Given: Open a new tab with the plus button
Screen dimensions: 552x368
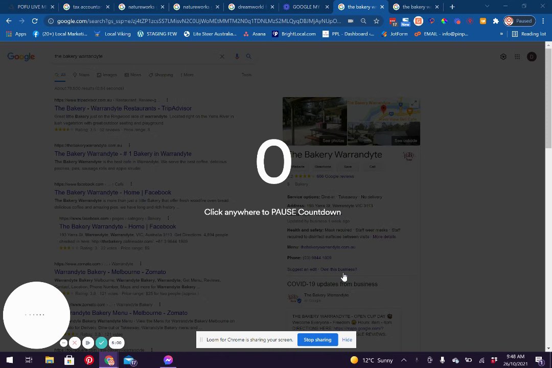Looking at the screenshot, I should [x=452, y=7].
